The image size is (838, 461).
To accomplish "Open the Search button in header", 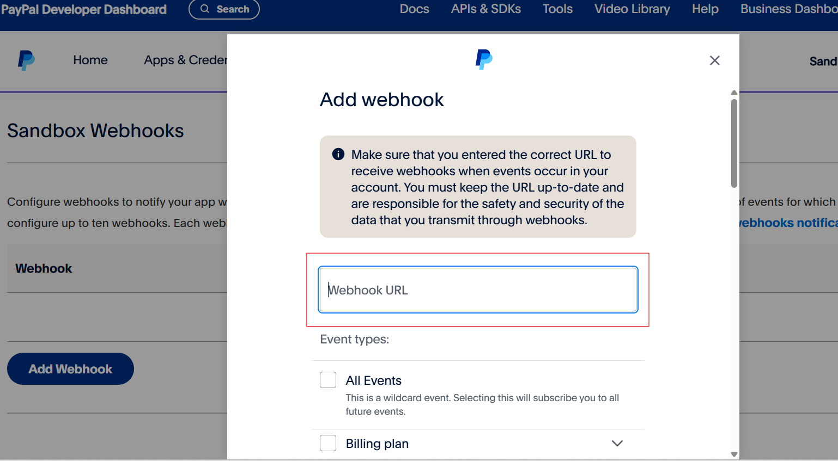I will coord(224,9).
